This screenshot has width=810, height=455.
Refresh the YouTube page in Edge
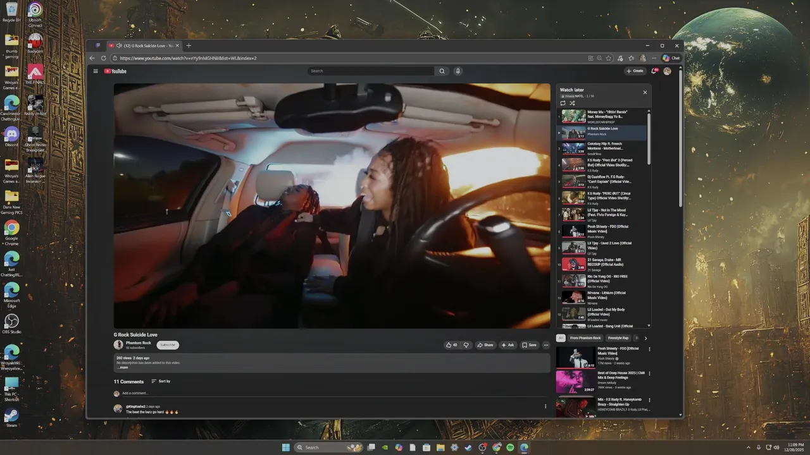pos(104,58)
